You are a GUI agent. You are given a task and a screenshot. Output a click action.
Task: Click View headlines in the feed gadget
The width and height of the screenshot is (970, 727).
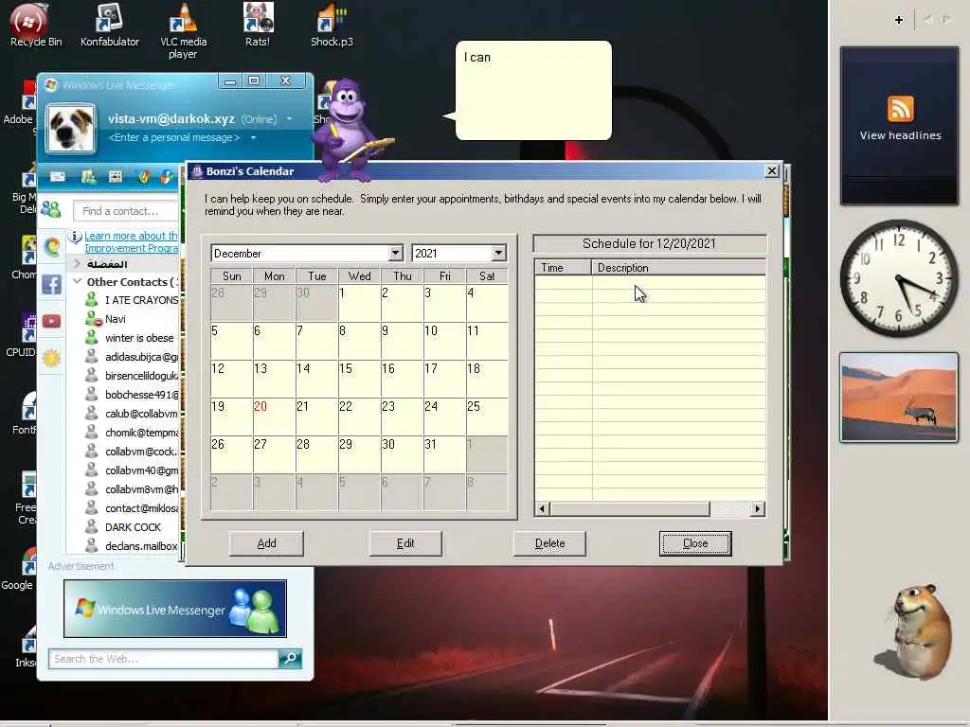click(900, 135)
